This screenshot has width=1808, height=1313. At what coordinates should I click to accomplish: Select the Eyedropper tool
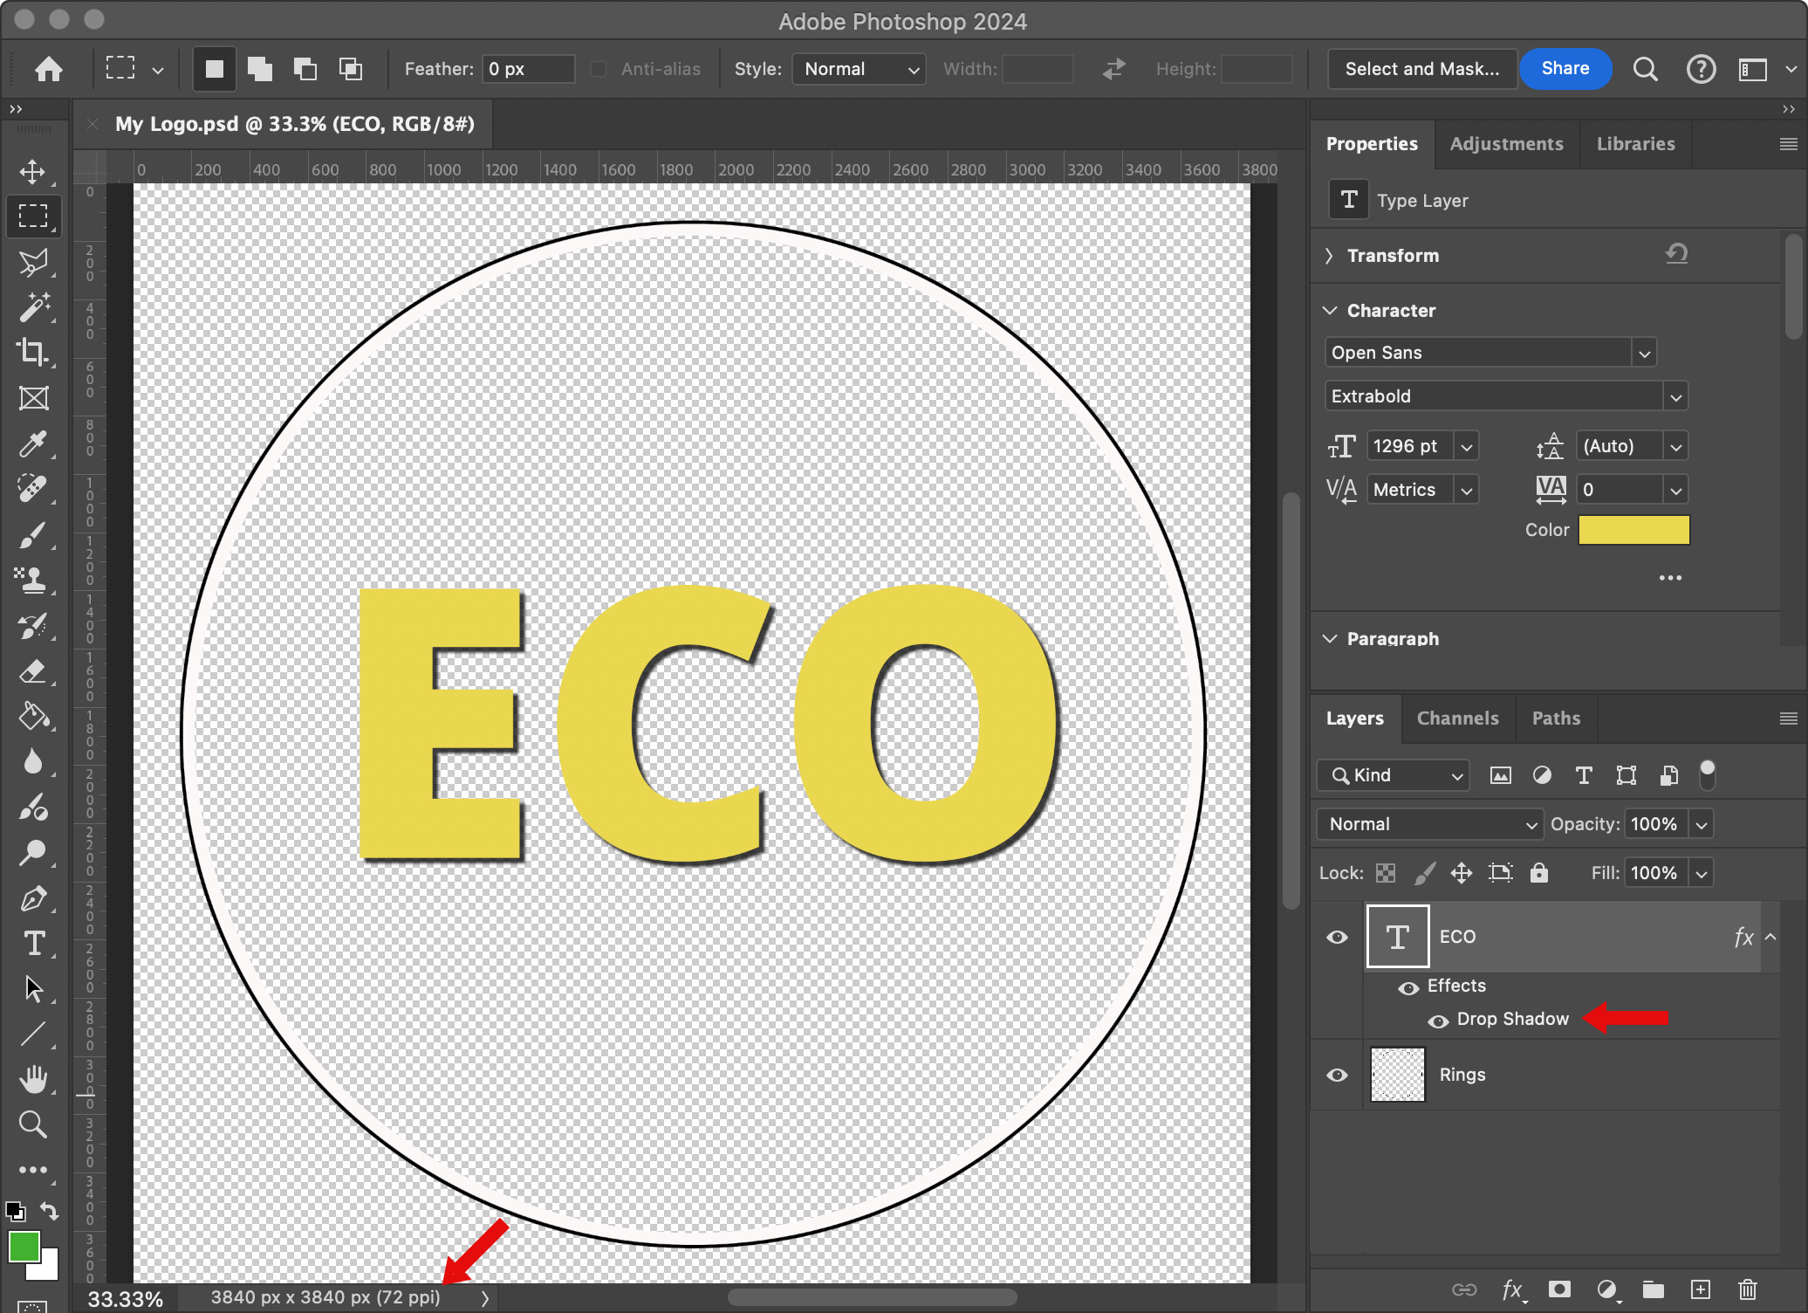33,443
